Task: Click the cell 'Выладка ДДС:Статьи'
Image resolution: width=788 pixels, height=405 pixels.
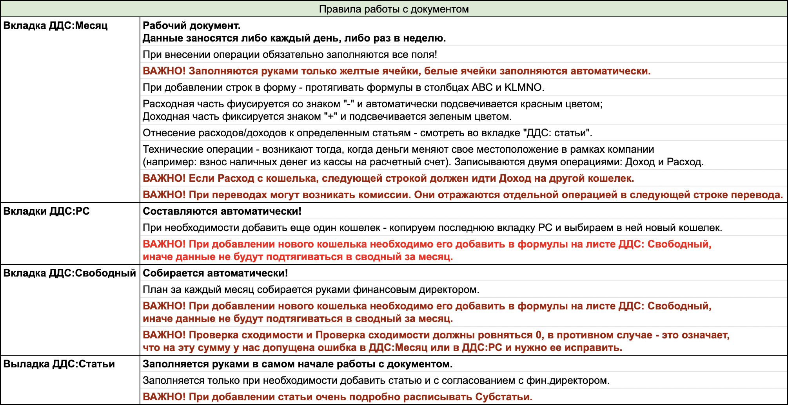Action: (70, 380)
